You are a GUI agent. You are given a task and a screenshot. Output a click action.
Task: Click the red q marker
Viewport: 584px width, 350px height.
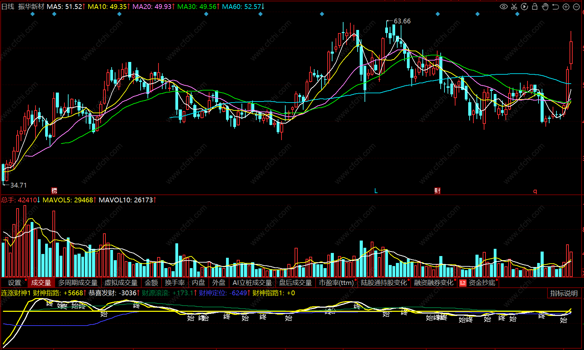pos(535,191)
